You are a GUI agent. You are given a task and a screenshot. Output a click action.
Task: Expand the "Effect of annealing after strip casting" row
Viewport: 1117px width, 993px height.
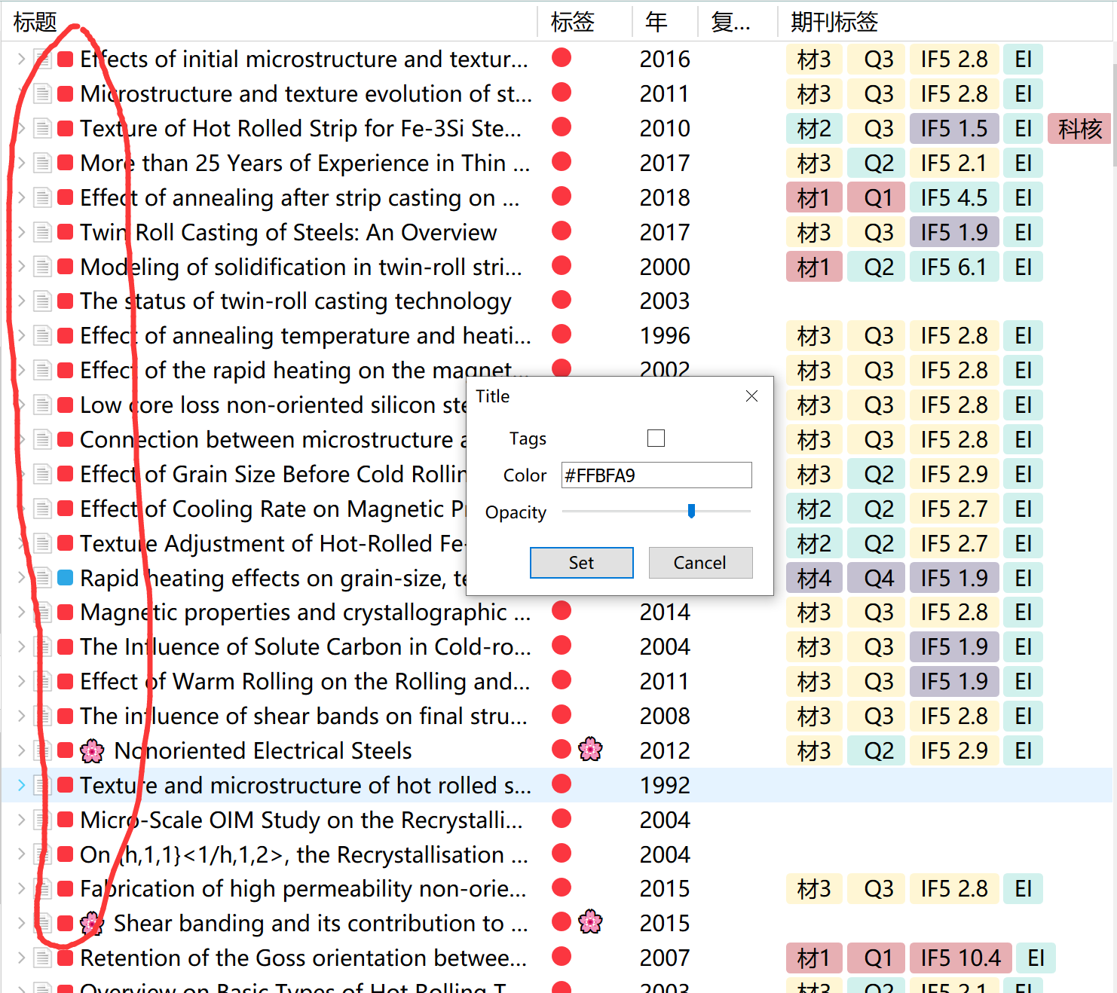[x=21, y=197]
